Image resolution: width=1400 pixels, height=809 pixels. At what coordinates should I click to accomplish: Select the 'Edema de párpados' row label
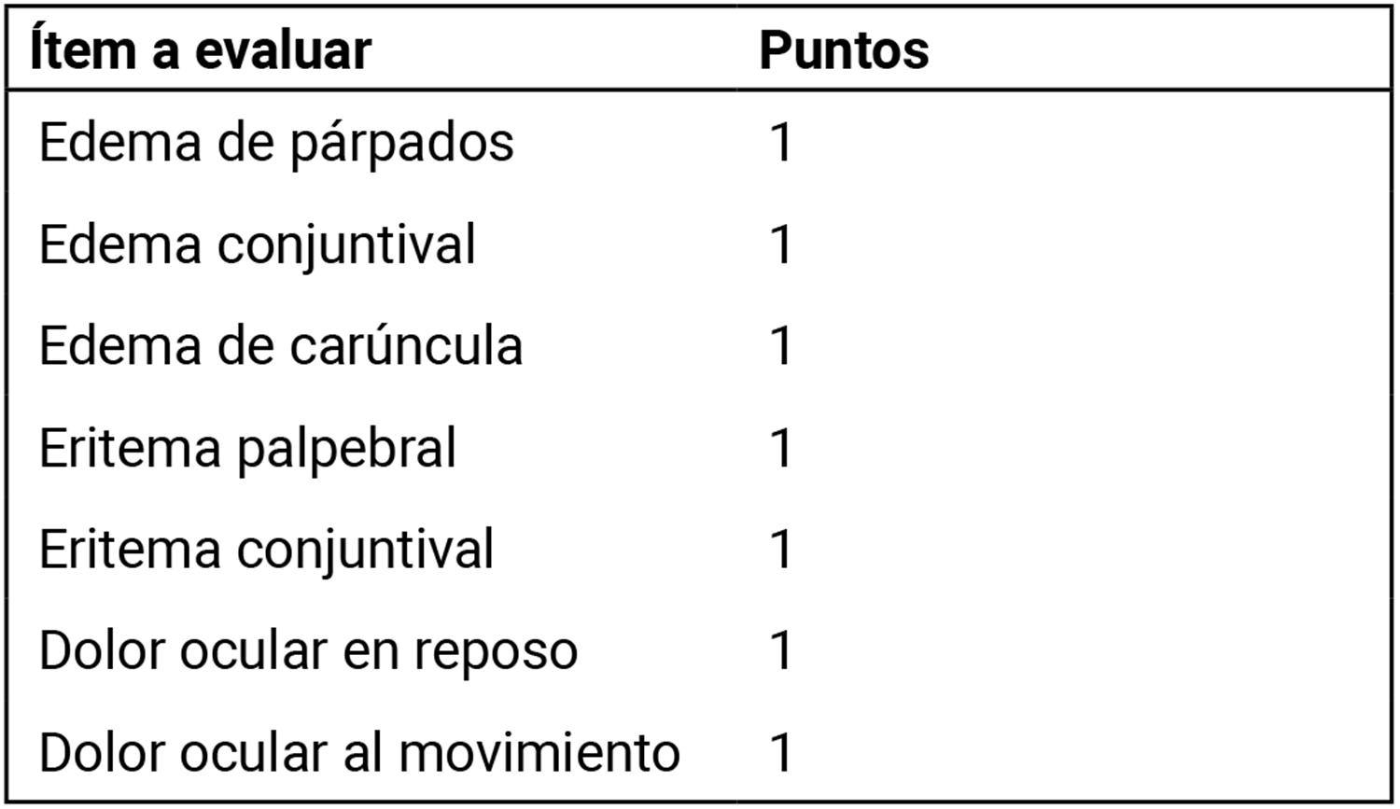pyautogui.click(x=276, y=143)
